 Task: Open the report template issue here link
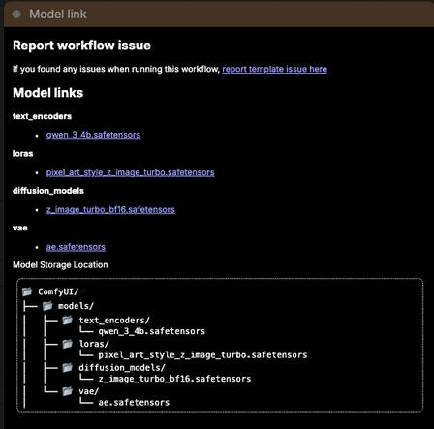274,69
